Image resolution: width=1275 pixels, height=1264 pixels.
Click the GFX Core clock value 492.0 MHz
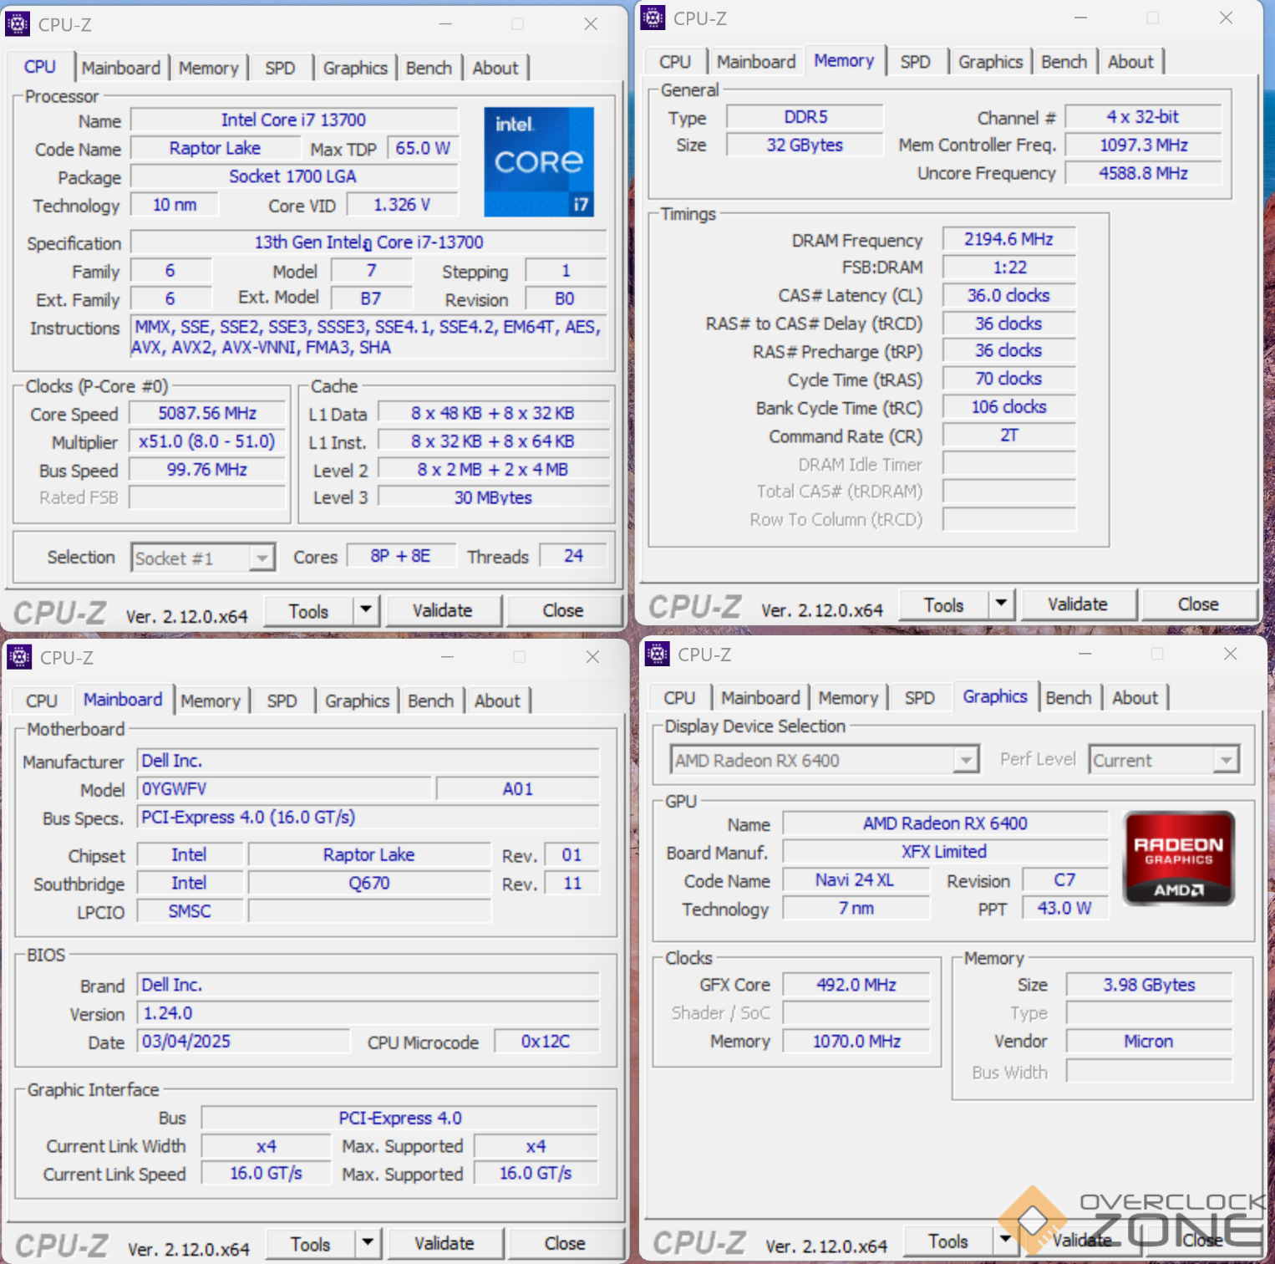point(856,985)
